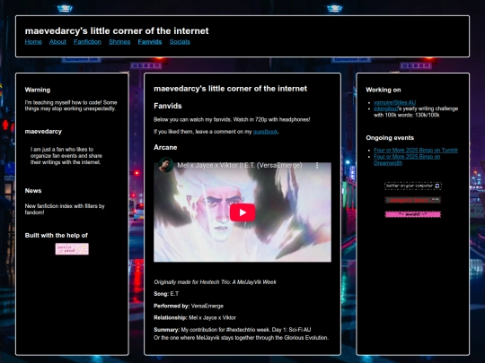Click the 'Ongoing events' heading
The width and height of the screenshot is (485, 363).
[390, 138]
